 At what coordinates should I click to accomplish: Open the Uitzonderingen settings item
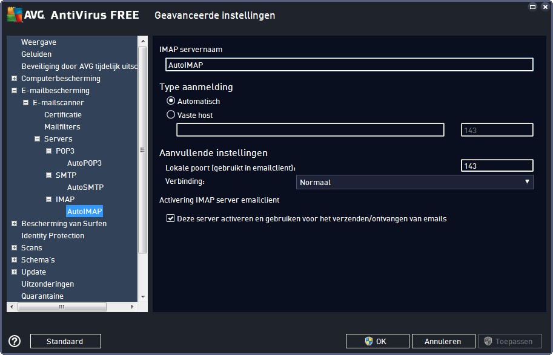tap(48, 284)
